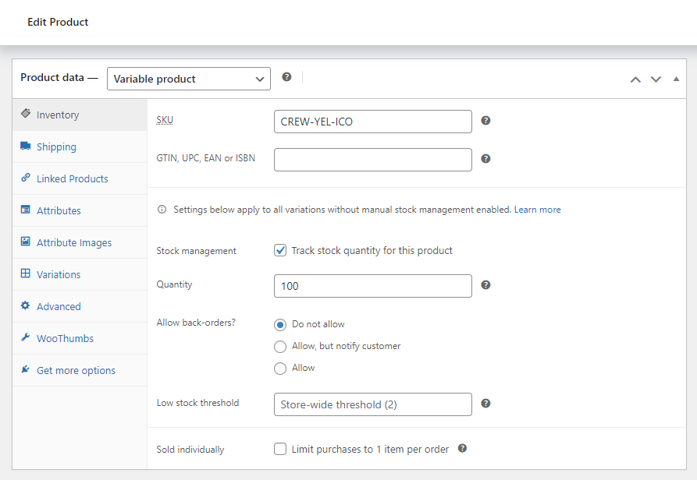Uncheck Track stock quantity for this product
Image resolution: width=697 pixels, height=480 pixels.
tap(280, 250)
